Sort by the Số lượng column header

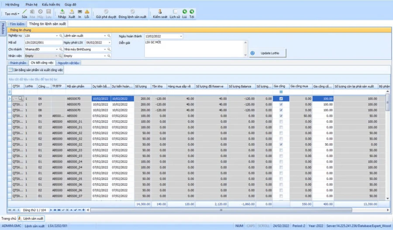[x=142, y=86]
